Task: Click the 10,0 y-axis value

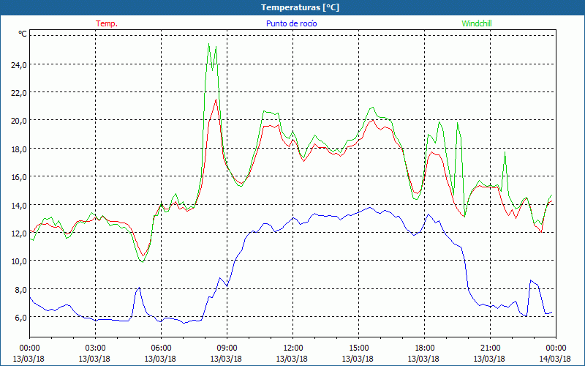Action: click(19, 261)
